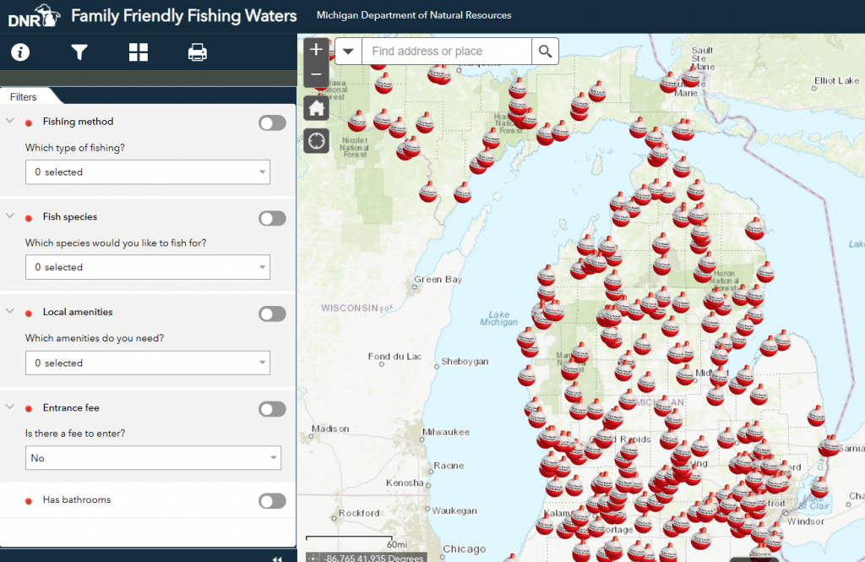Click the filter funnel icon
This screenshot has height=562, width=865.
(79, 52)
